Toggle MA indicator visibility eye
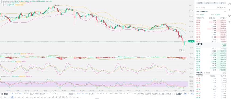Viewport: 232px width, 99px height. pyautogui.click(x=4, y=5)
